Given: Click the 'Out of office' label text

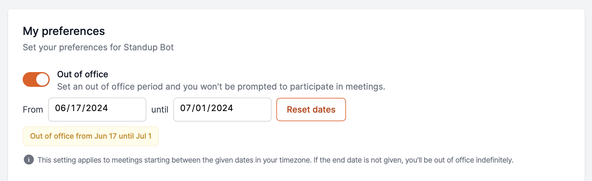Looking at the screenshot, I should coord(82,74).
